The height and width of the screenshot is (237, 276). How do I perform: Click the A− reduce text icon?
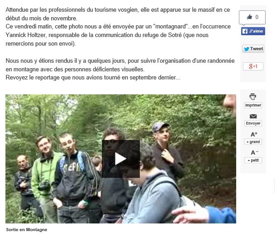click(x=254, y=153)
